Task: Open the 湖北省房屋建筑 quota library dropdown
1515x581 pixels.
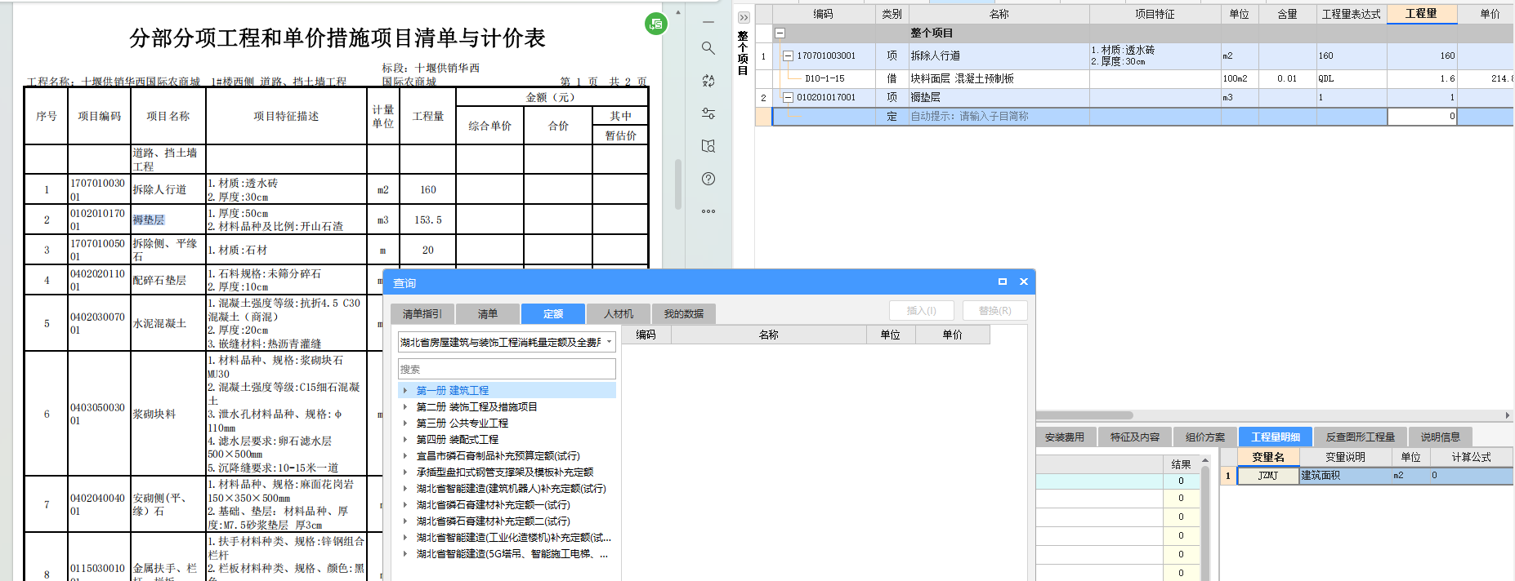Action: pos(609,342)
